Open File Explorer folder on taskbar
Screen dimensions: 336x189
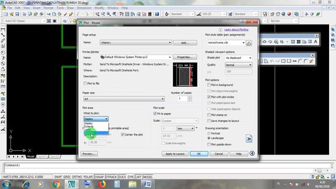pos(132,184)
